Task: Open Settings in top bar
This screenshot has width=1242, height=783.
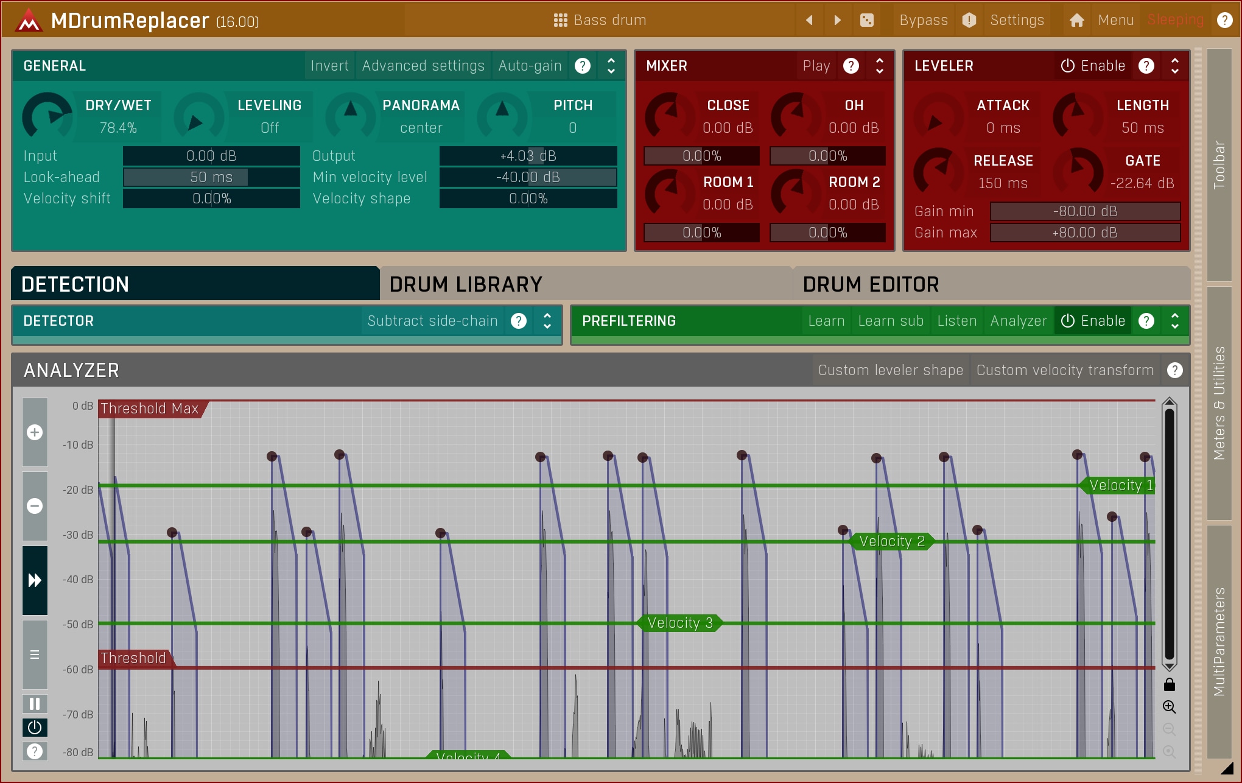Action: tap(1017, 20)
